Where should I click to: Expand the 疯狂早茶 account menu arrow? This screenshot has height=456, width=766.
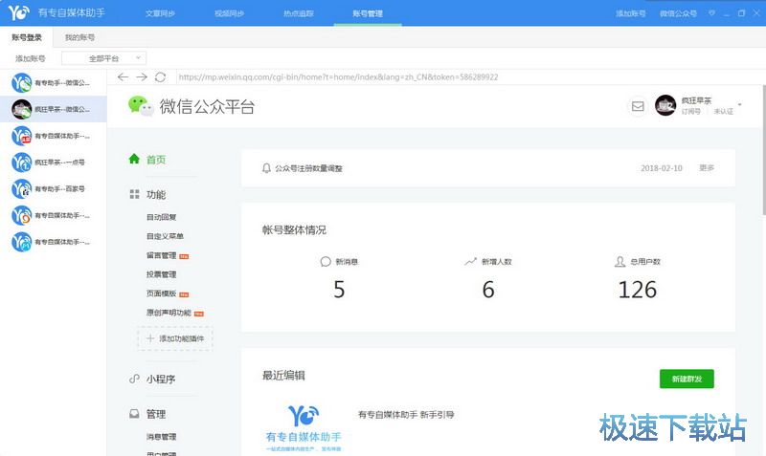coord(739,105)
